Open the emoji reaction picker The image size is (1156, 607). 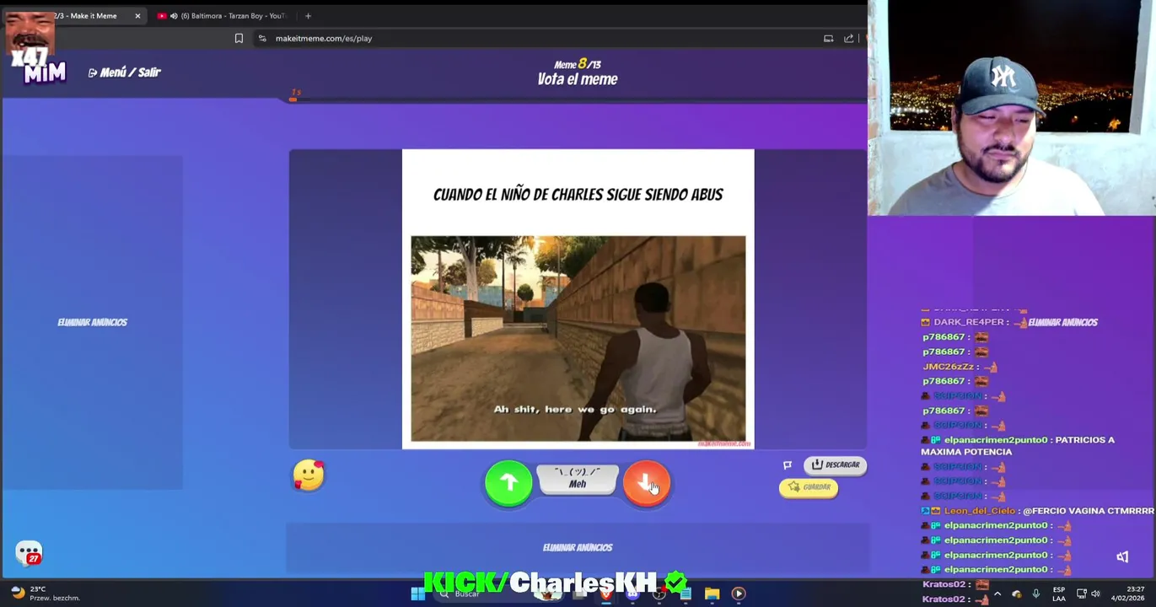309,475
